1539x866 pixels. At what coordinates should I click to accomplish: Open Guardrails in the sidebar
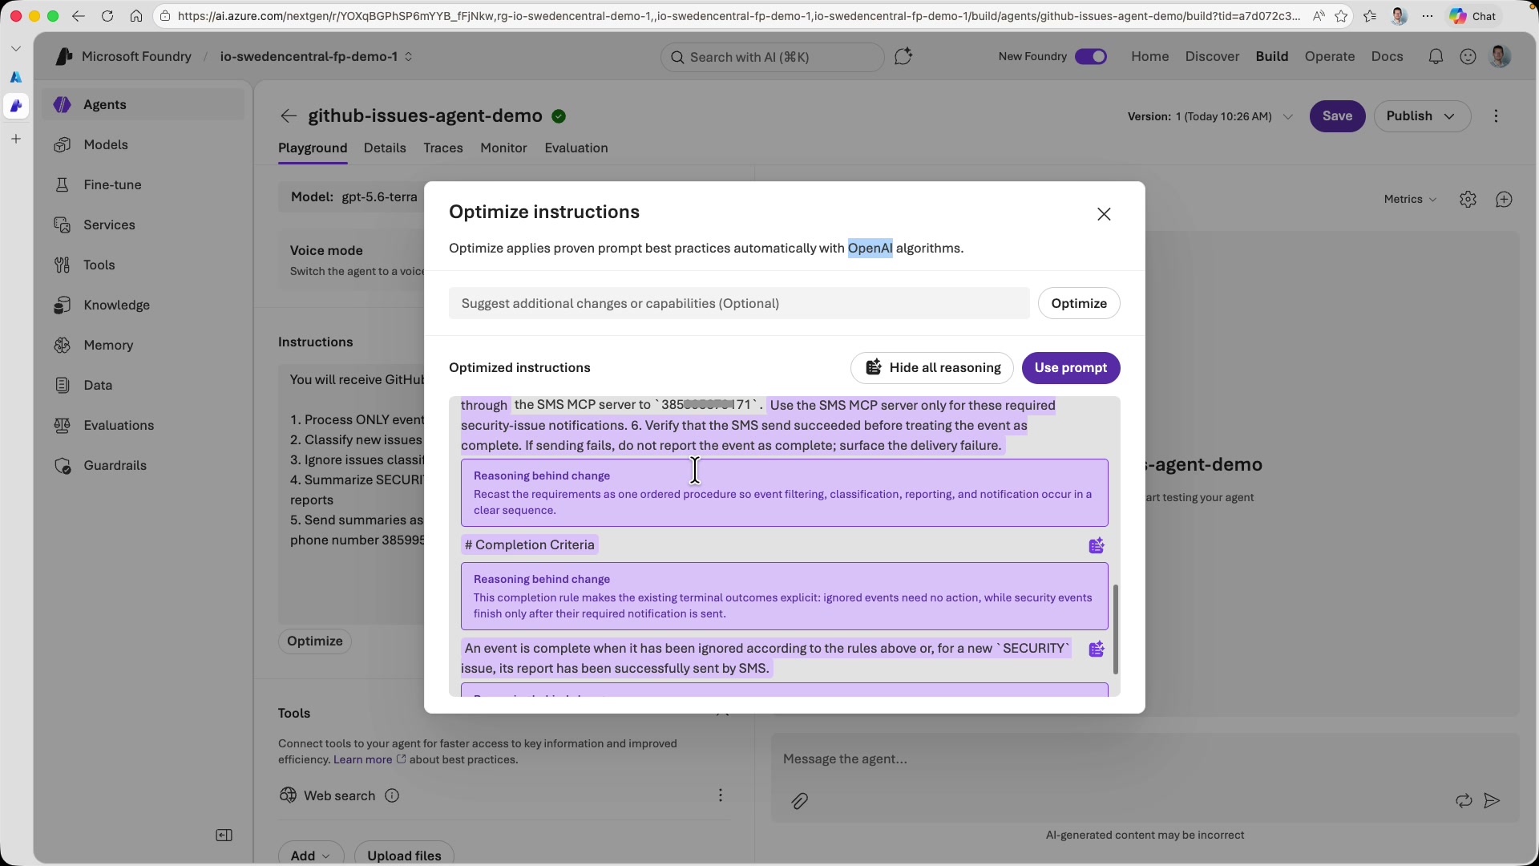click(x=143, y=466)
